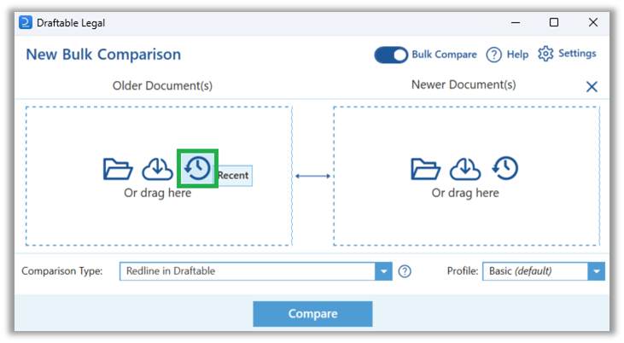This screenshot has height=343, width=624.
Task: Click the Older Document(s) column label
Action: click(162, 85)
